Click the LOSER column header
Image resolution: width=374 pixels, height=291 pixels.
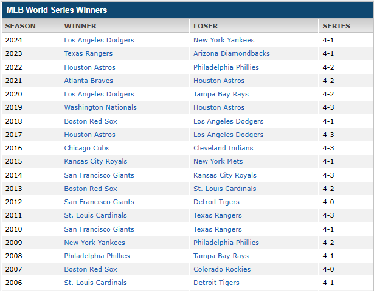click(x=206, y=26)
